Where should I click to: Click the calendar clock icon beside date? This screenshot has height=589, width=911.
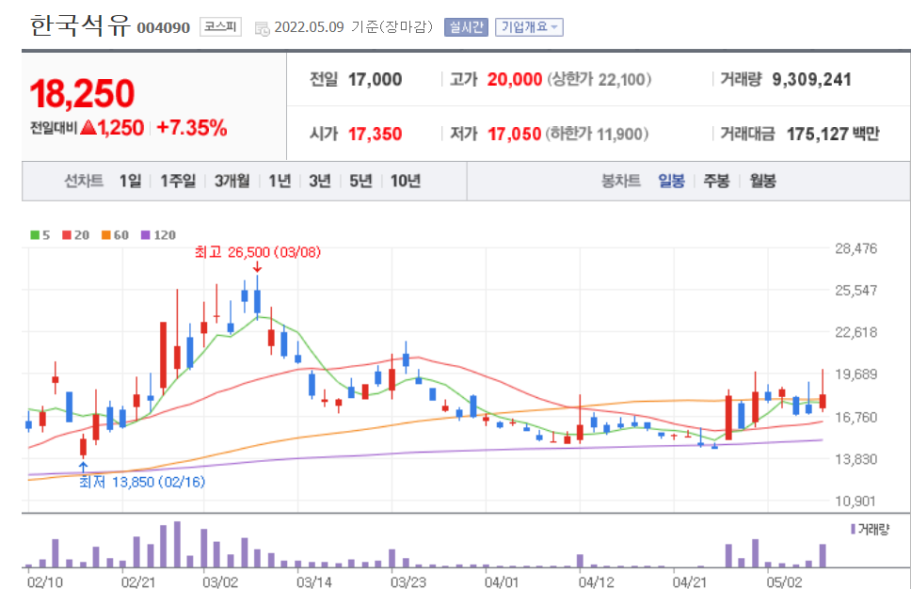point(262,28)
